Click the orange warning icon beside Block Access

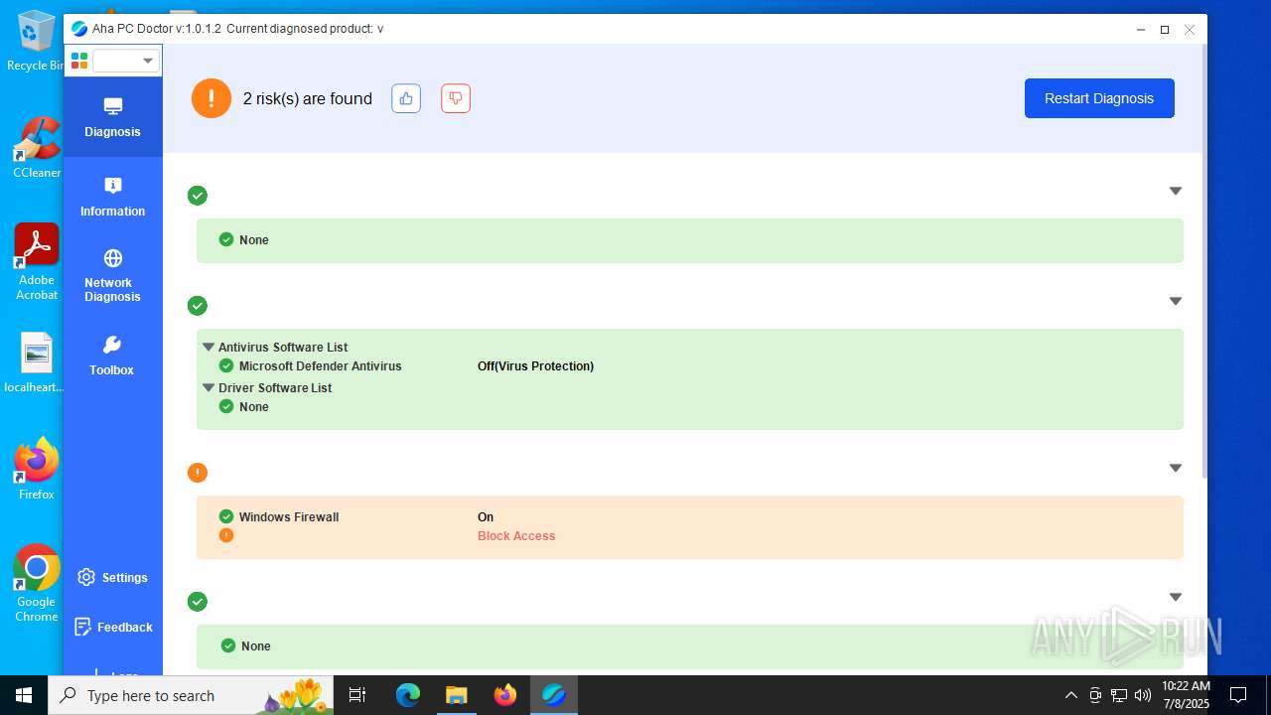[x=226, y=535]
